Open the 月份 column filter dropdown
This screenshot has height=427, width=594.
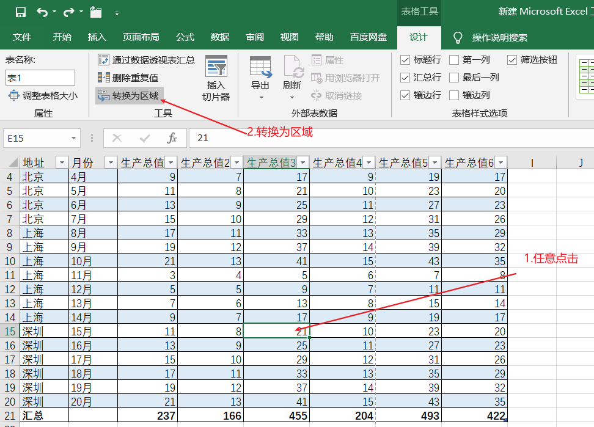click(111, 162)
